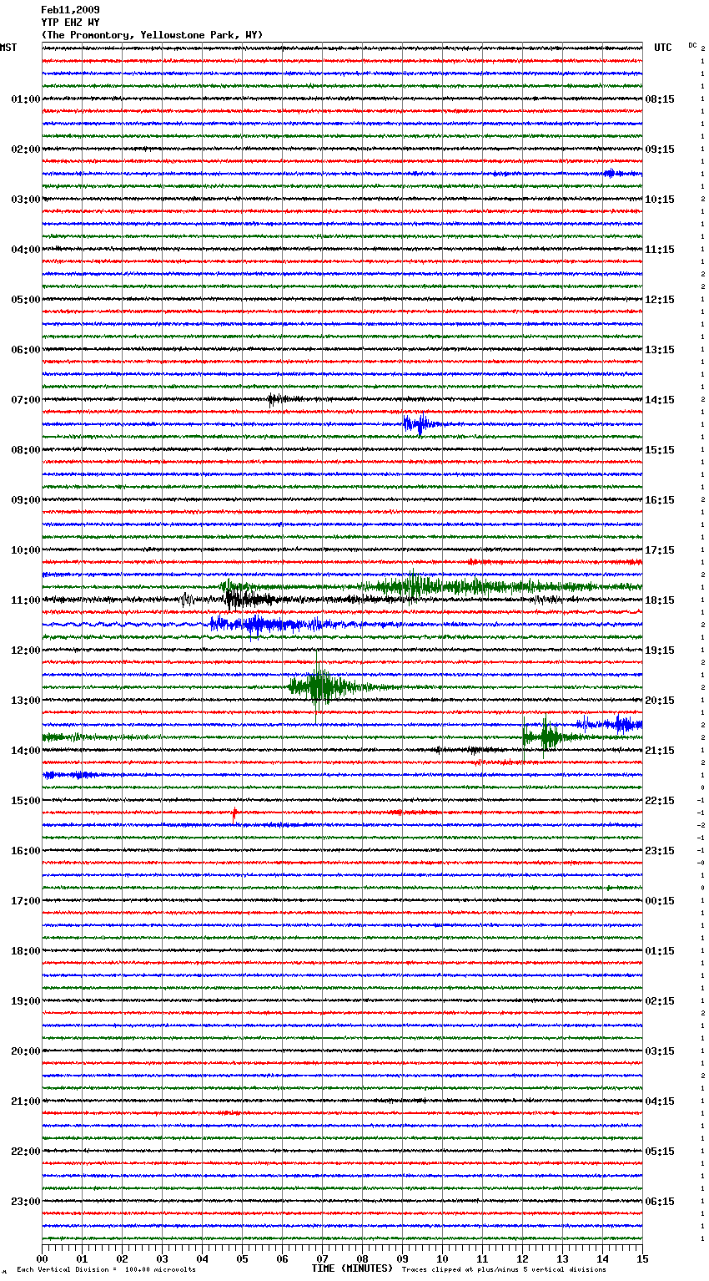Click the TIME (MINUTES) axis title
Screen dimensions: 709x1281
tap(352, 1268)
